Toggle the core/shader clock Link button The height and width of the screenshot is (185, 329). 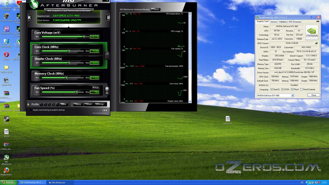pyautogui.click(x=107, y=55)
